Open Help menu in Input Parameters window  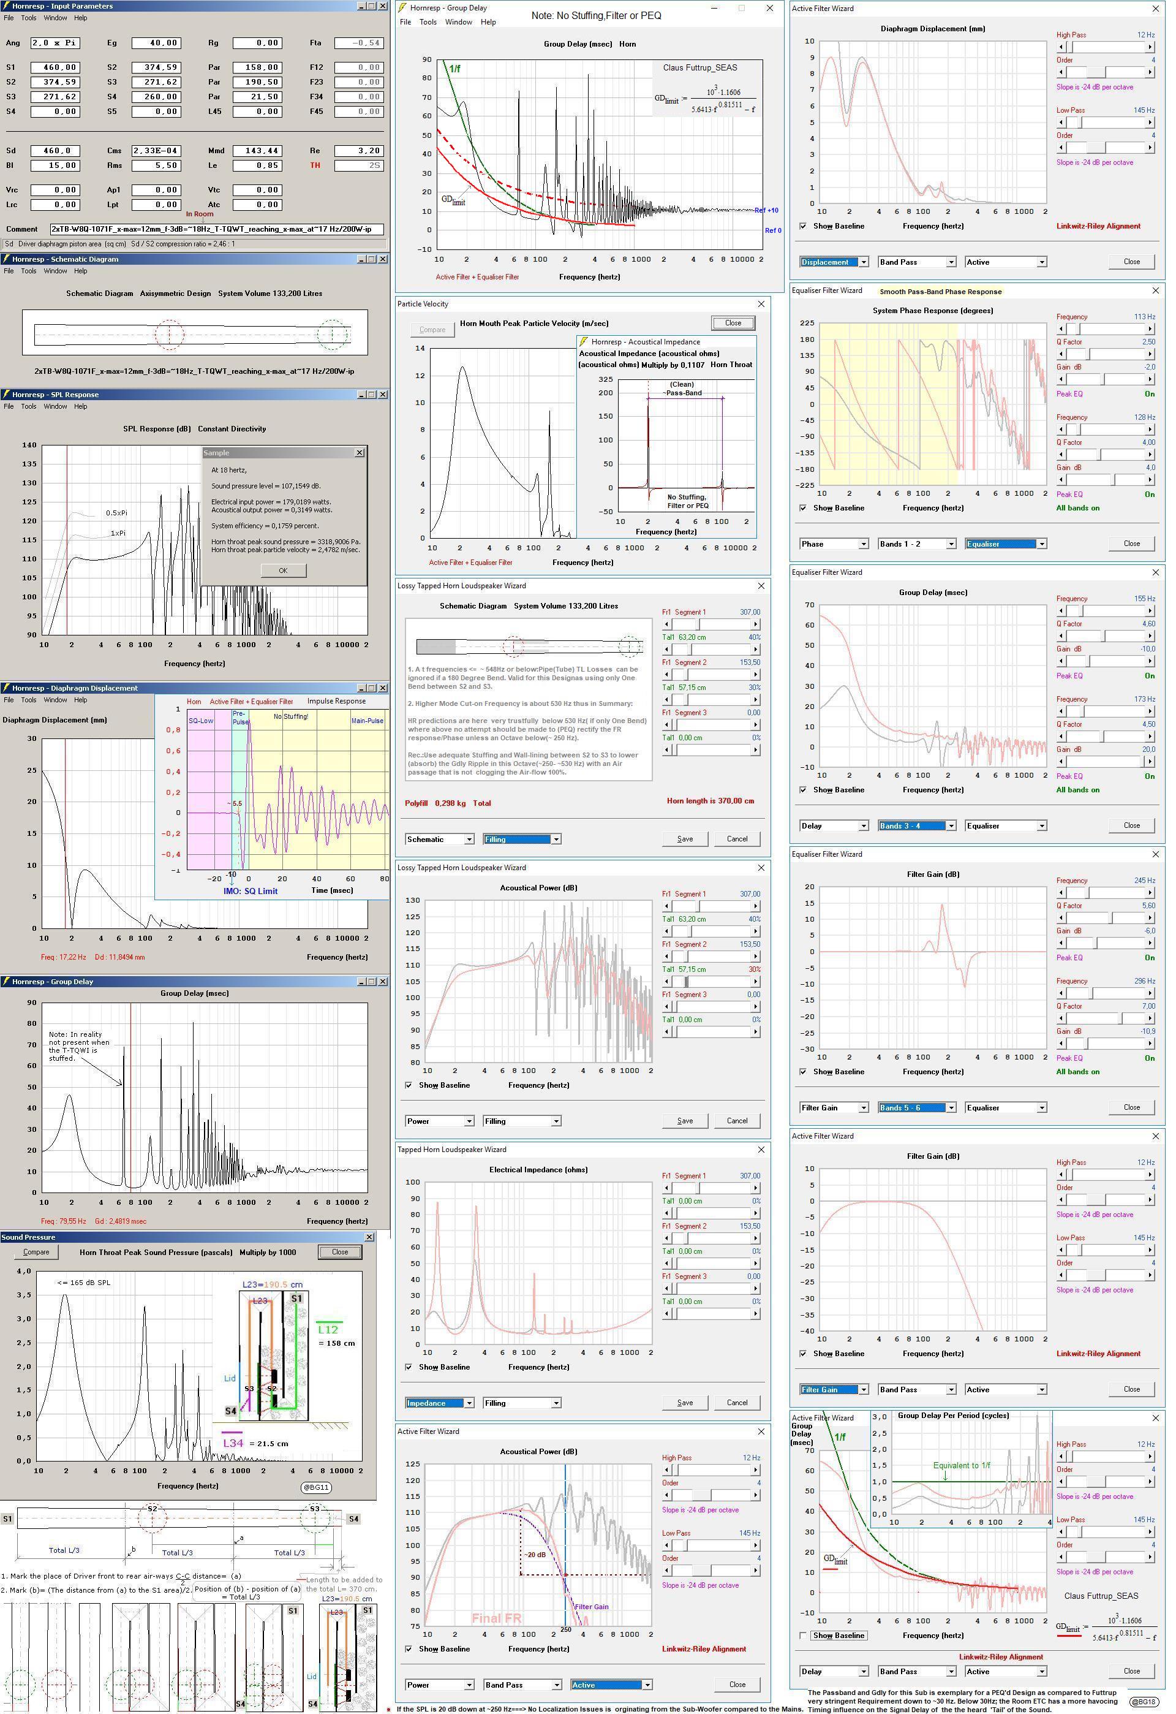(80, 18)
